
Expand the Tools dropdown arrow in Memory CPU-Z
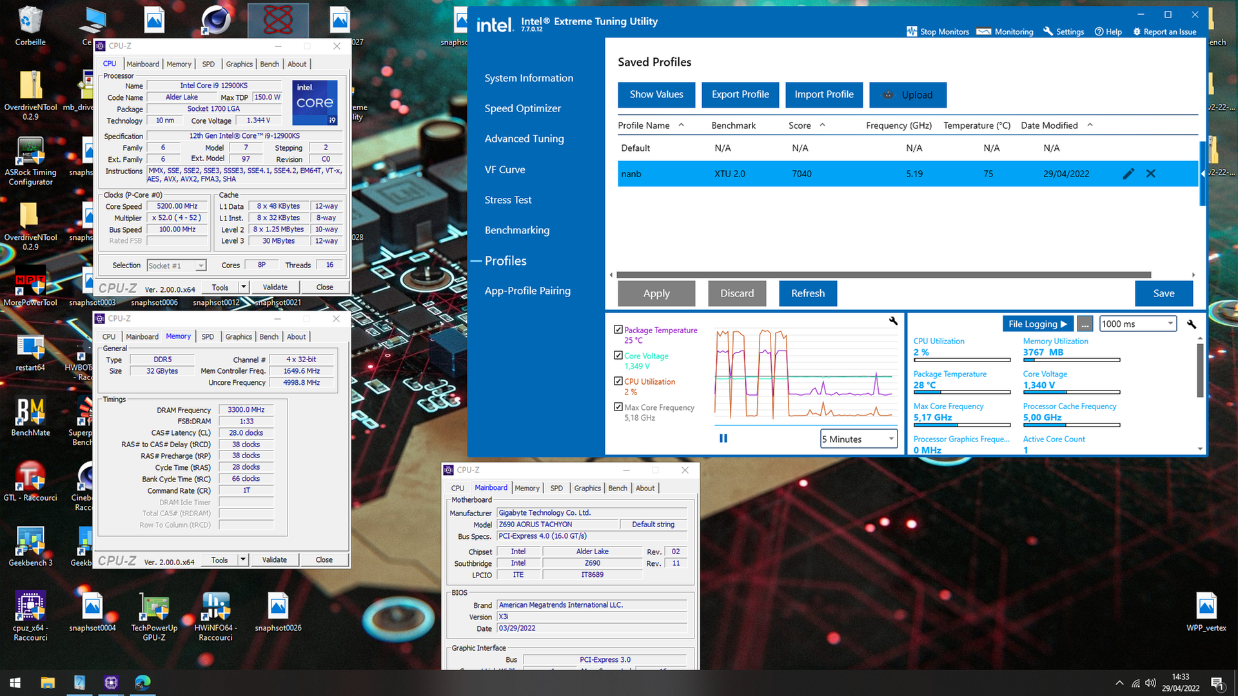click(243, 559)
